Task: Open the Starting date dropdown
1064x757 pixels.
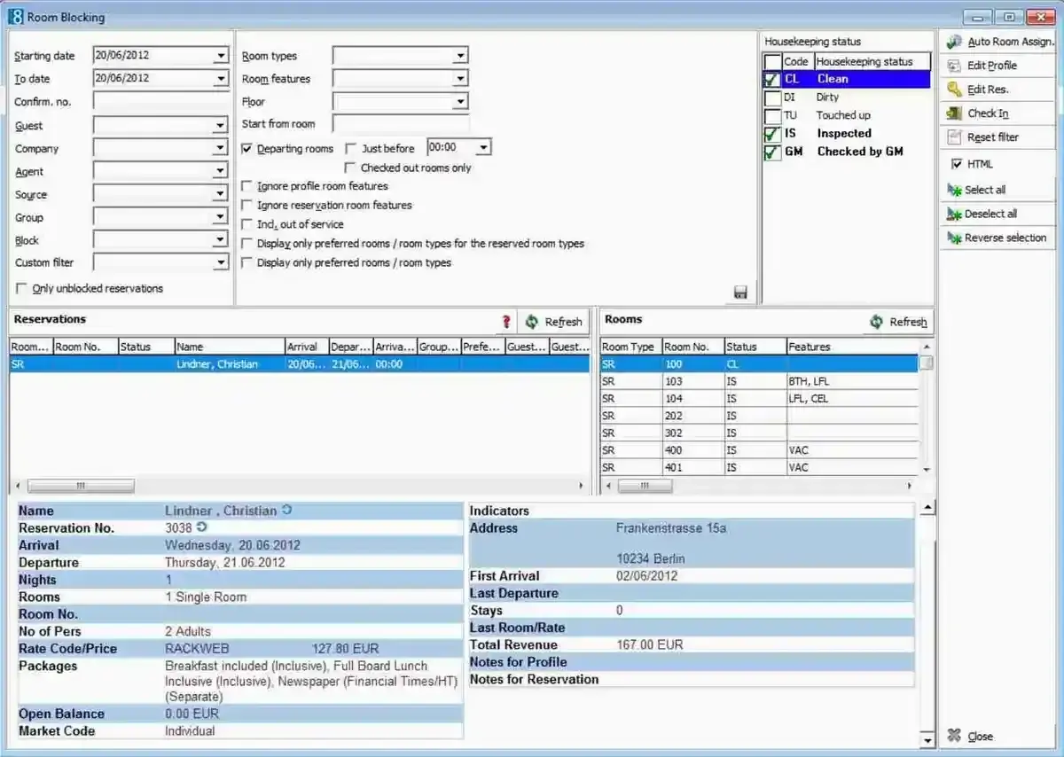Action: [x=221, y=55]
